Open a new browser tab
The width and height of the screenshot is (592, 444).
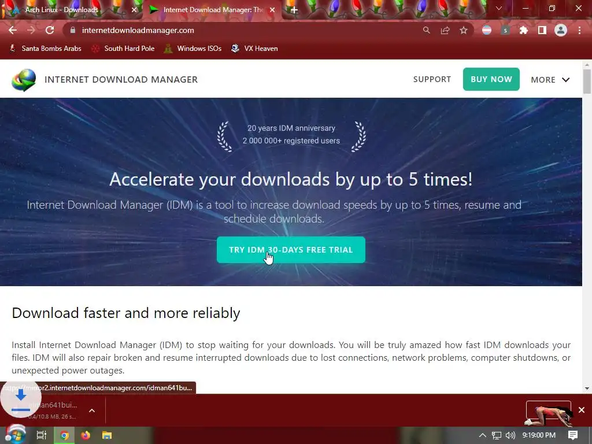coord(294,10)
